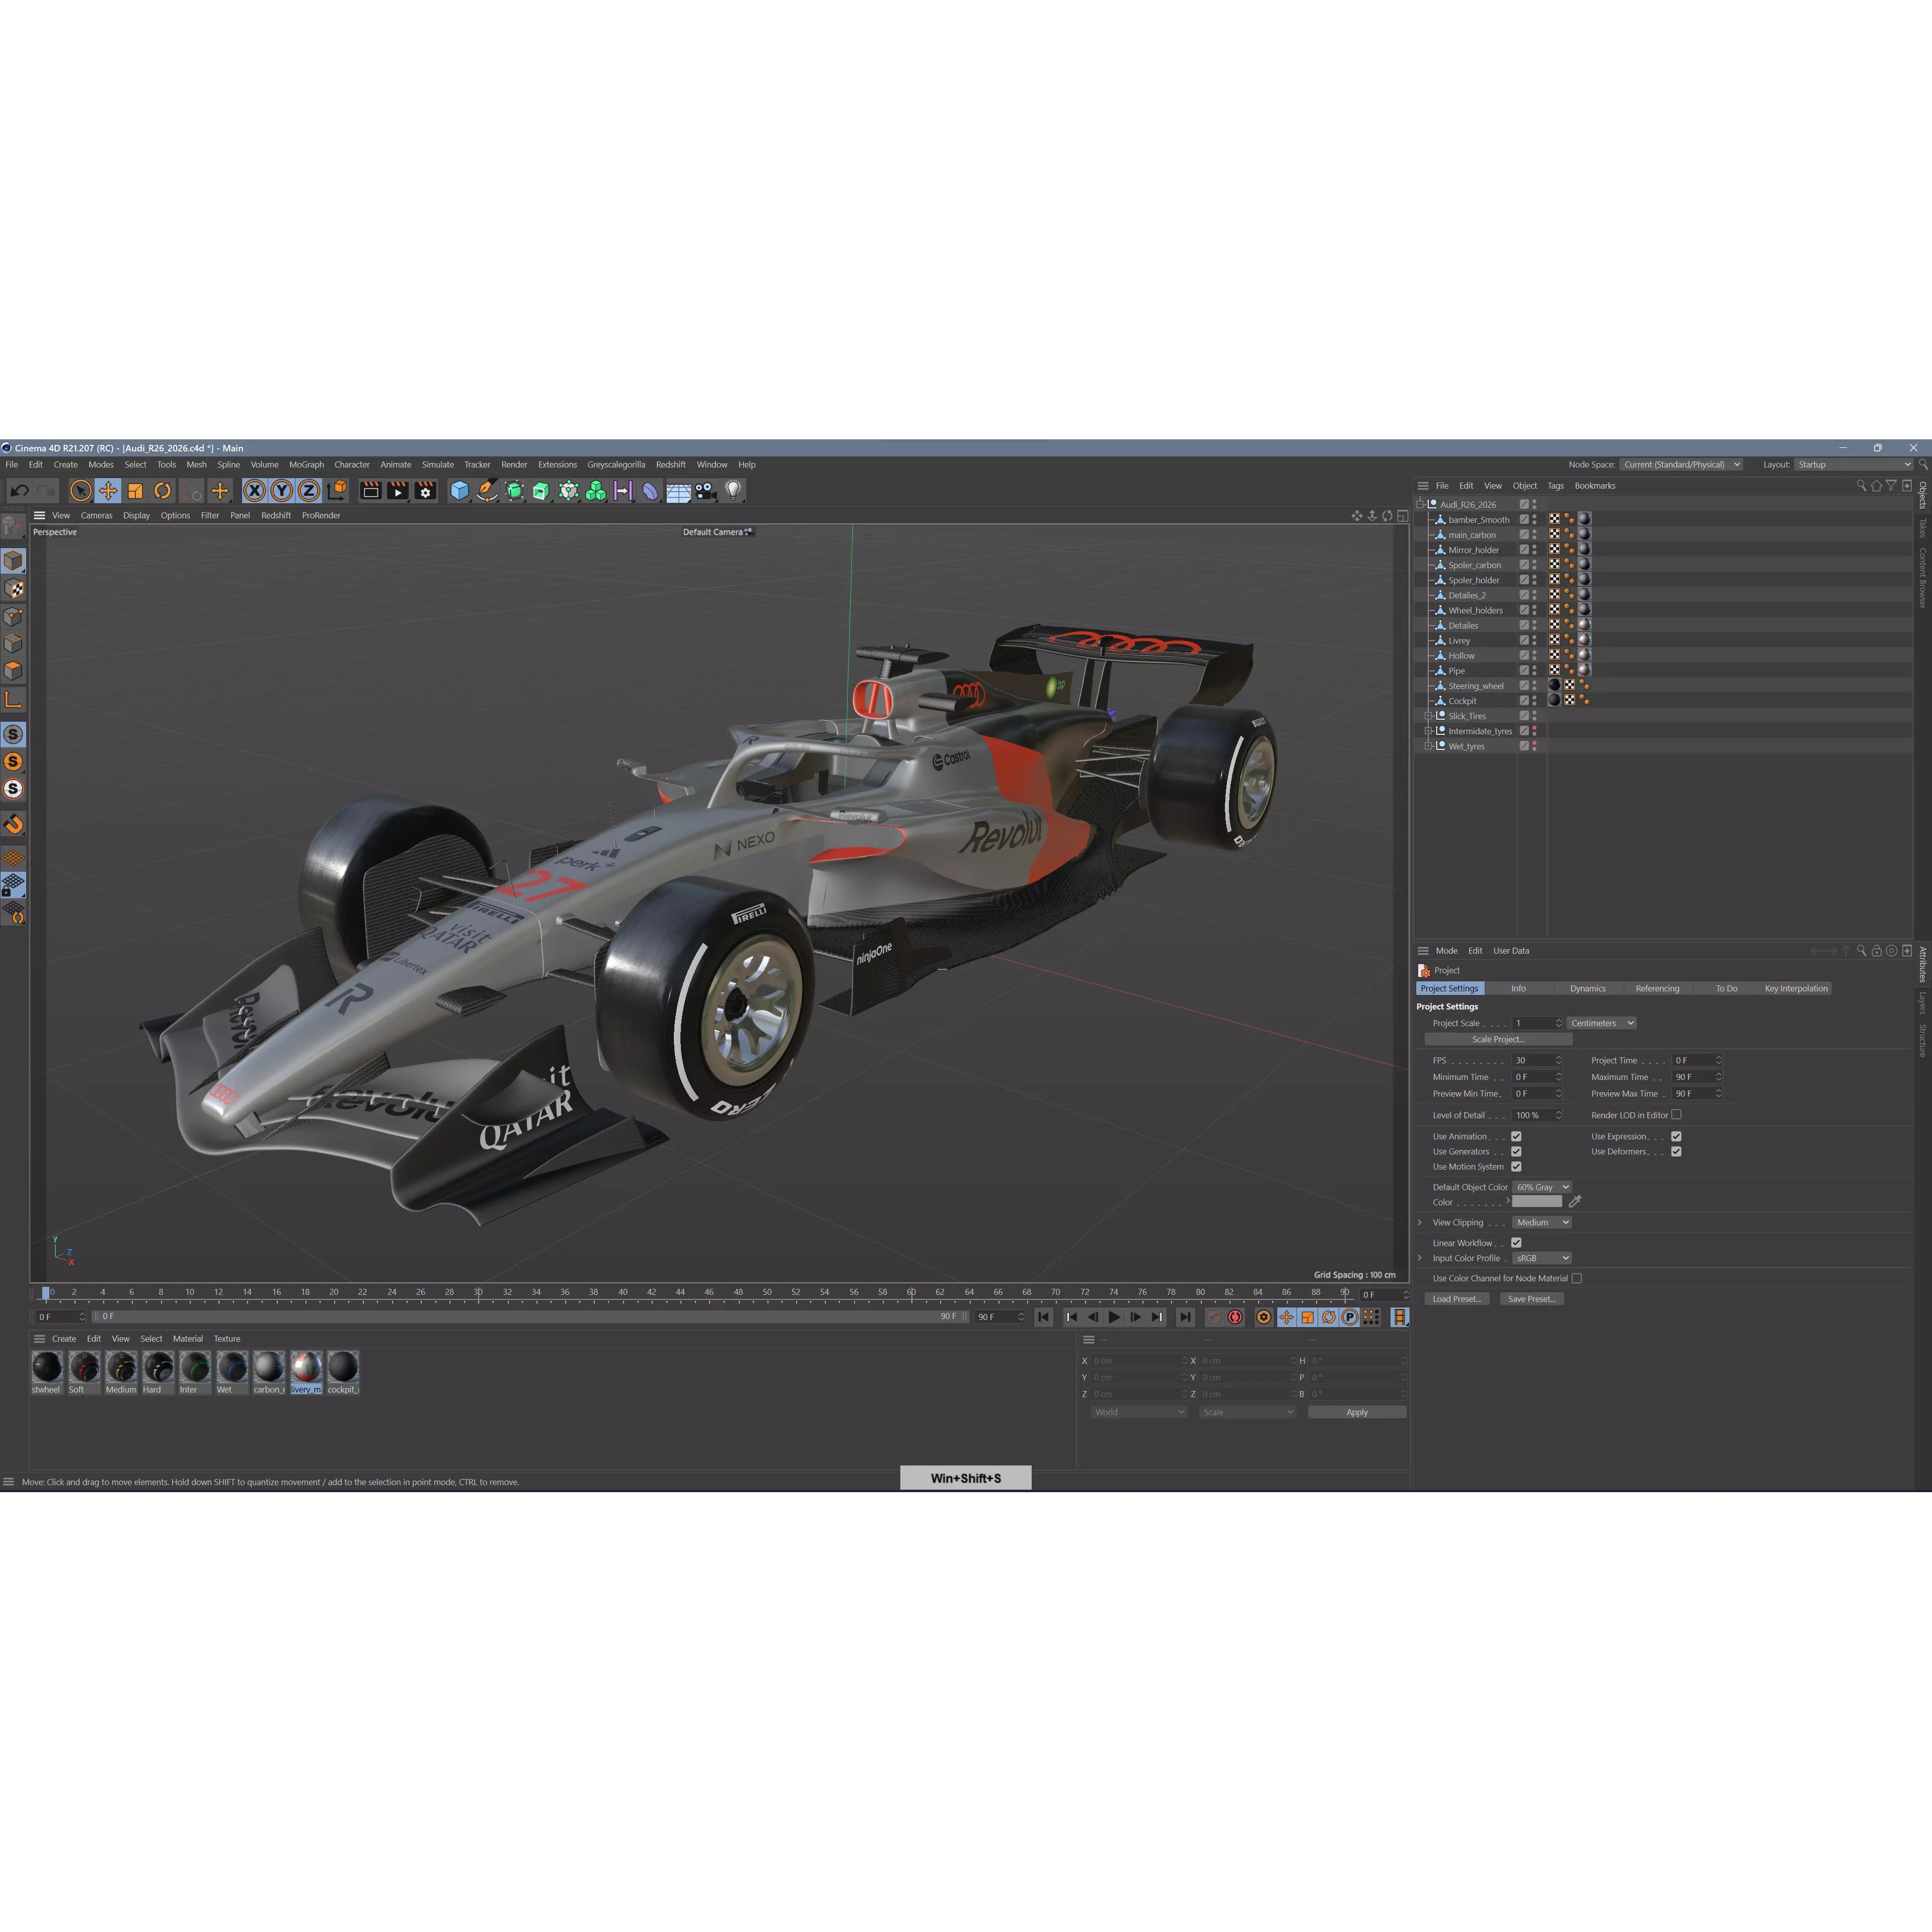Viewport: 1932px width, 1932px height.
Task: Disable the Use Animation checkbox
Action: (x=1517, y=1136)
